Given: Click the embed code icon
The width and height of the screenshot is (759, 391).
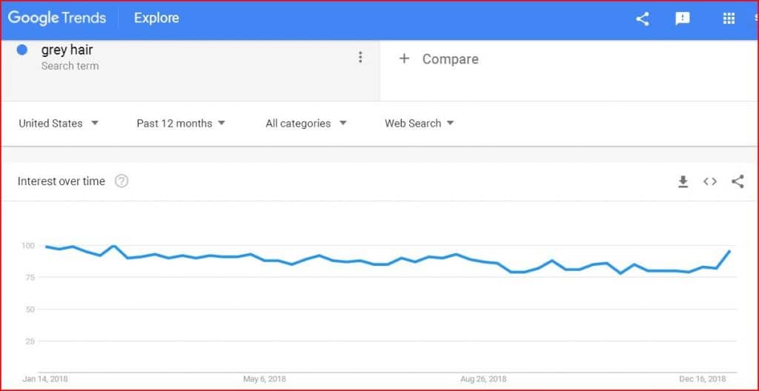Looking at the screenshot, I should pos(710,181).
